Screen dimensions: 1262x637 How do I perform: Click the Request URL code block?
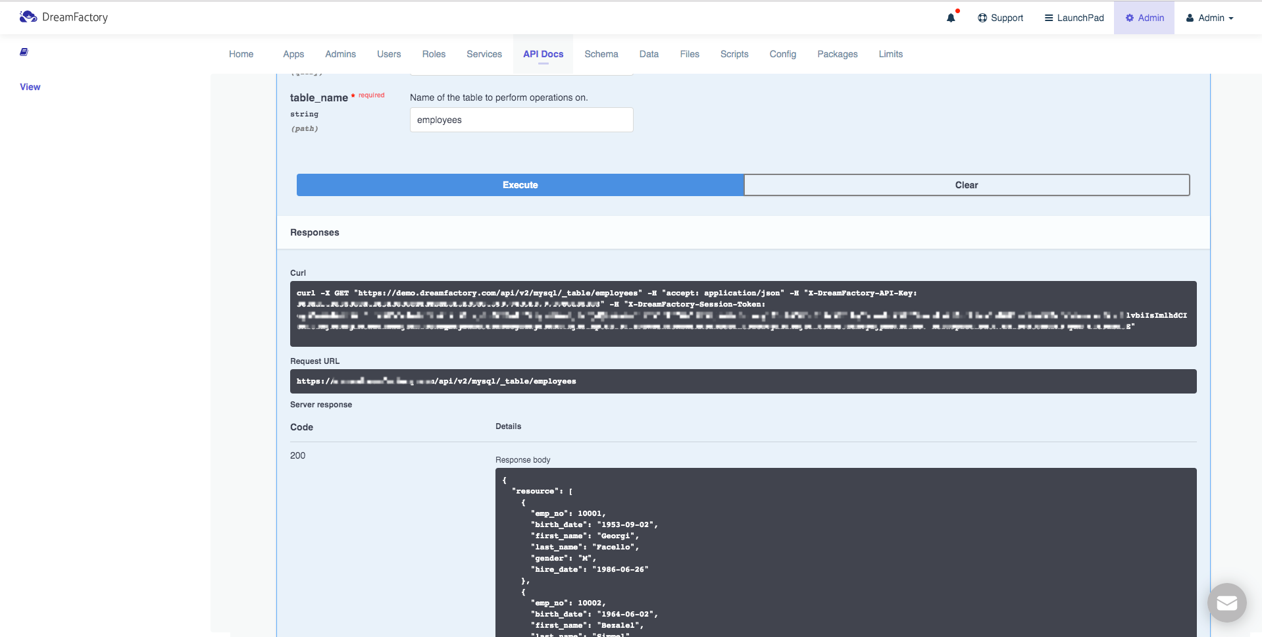[x=744, y=381]
